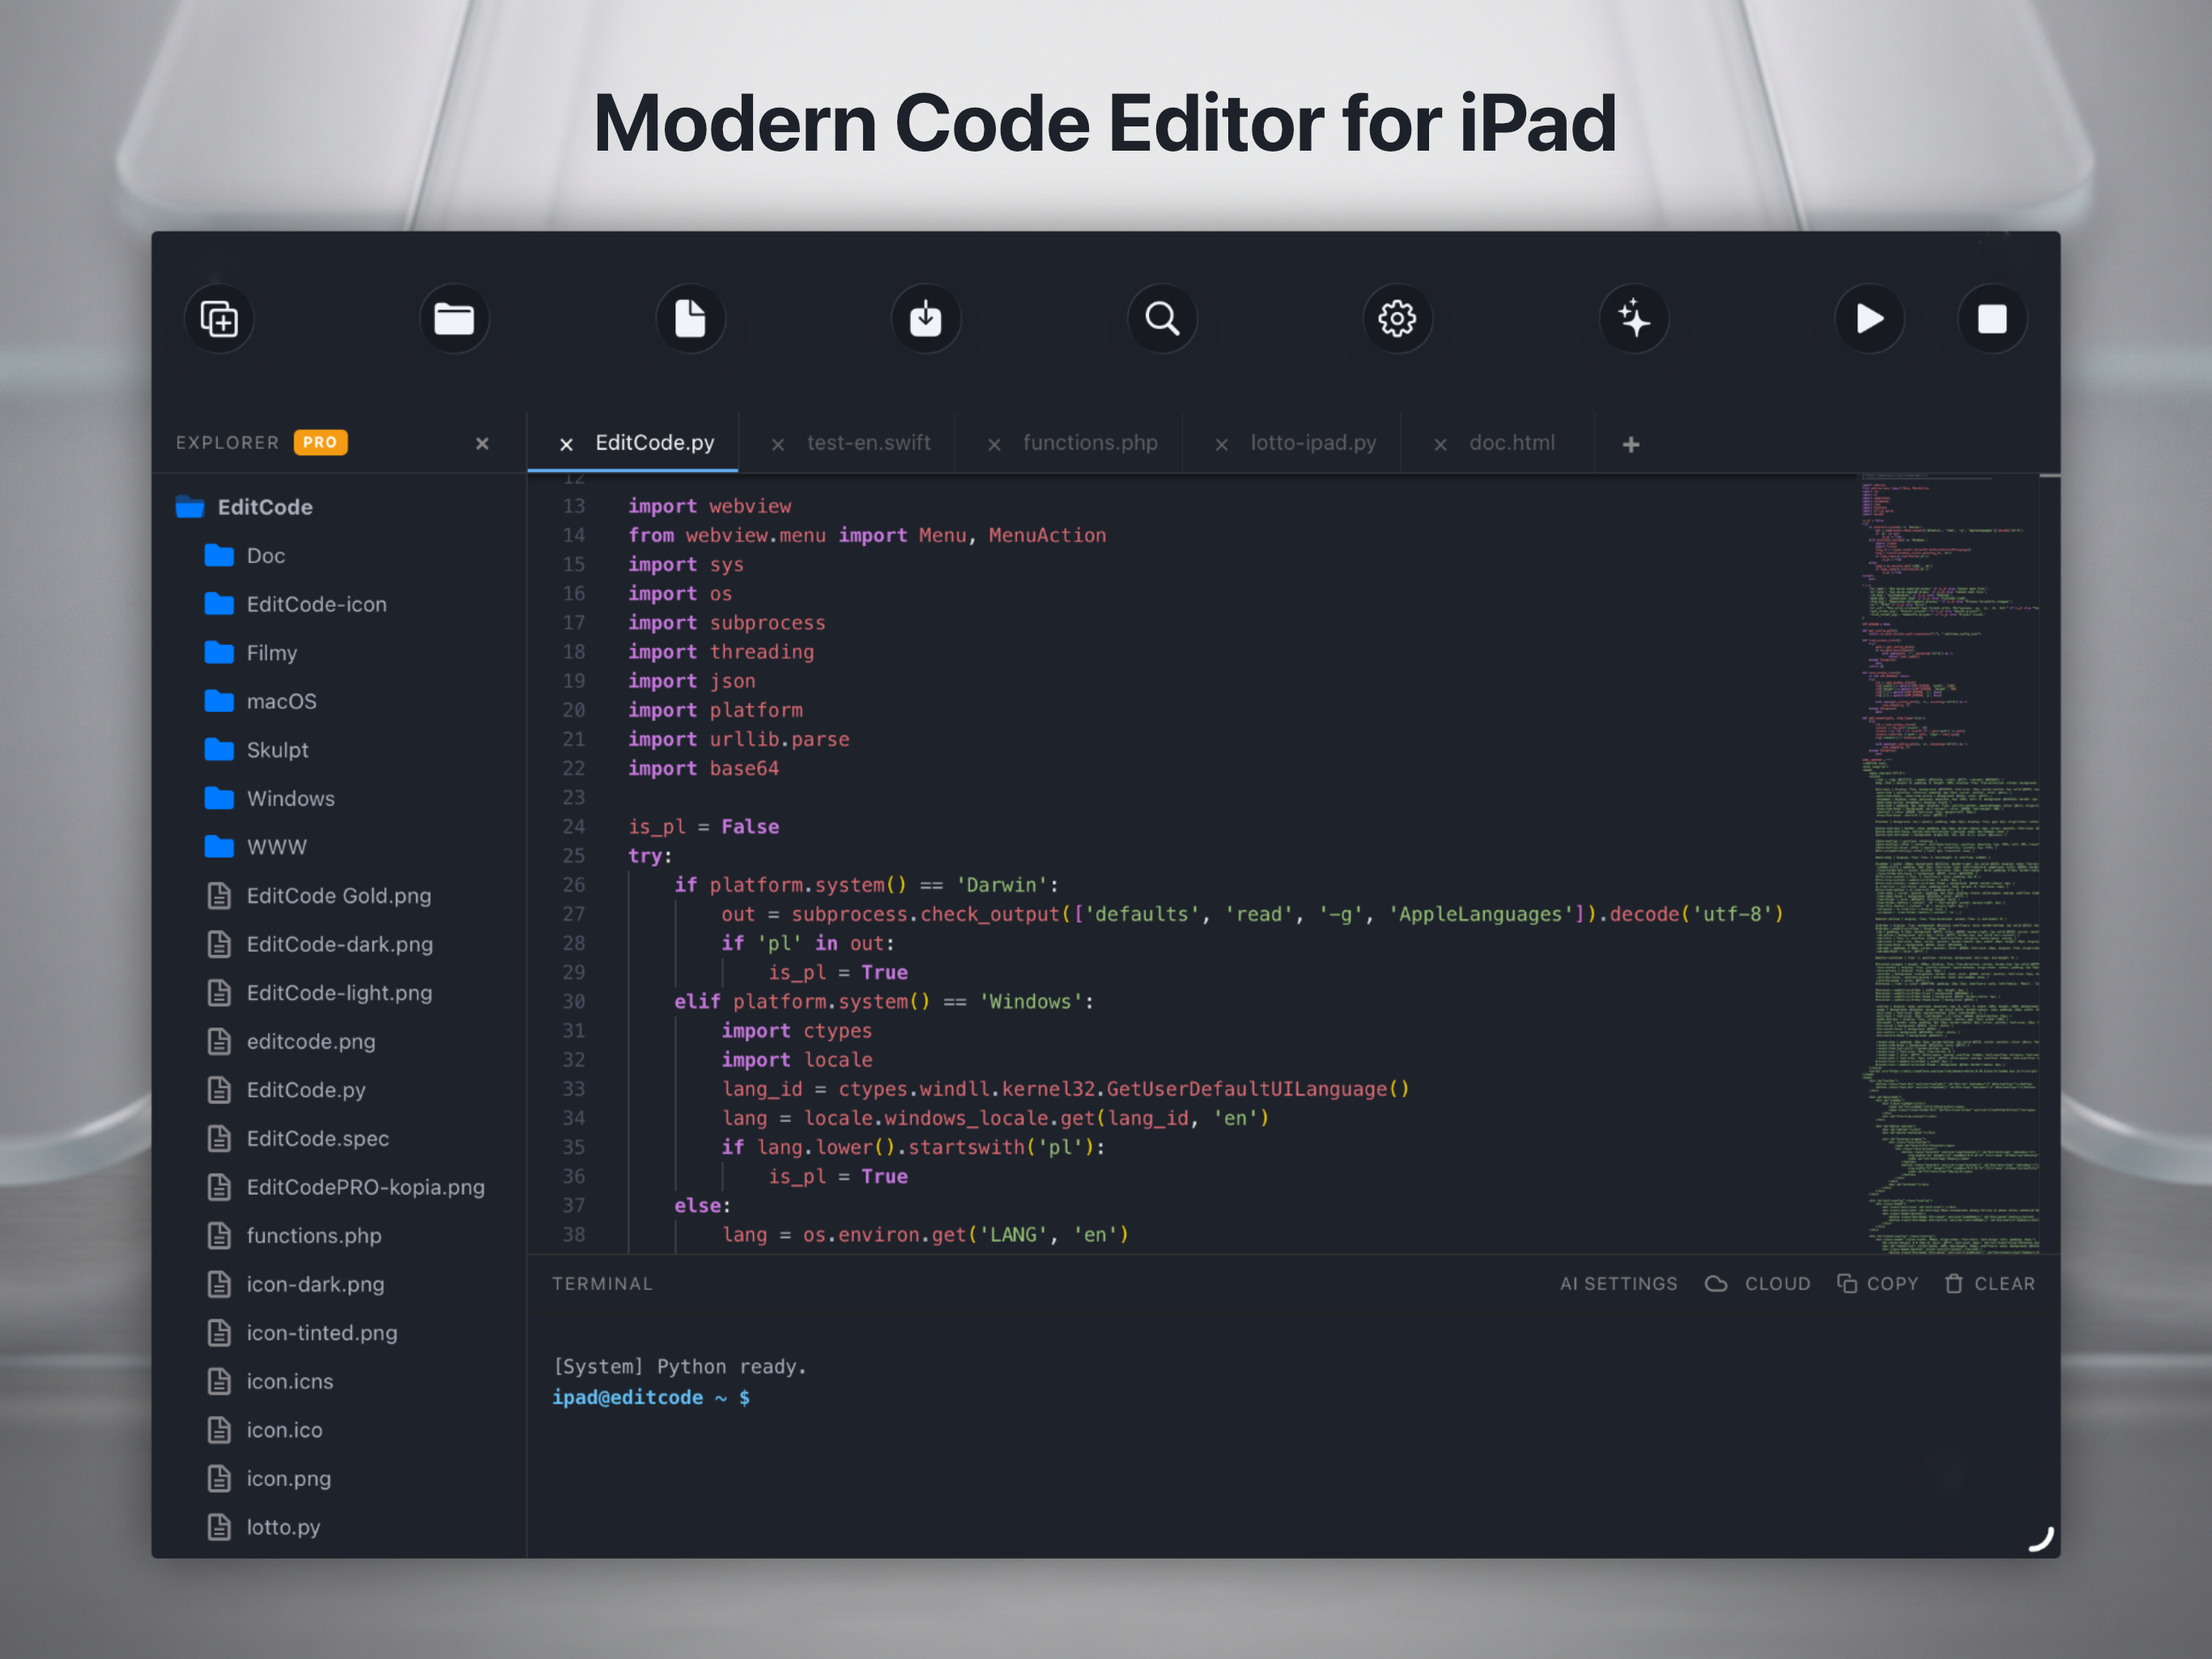The image size is (2212, 1659).
Task: Close the Explorer panel
Action: tap(482, 443)
